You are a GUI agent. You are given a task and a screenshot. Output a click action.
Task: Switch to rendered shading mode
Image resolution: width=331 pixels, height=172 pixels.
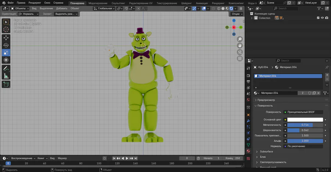231,8
